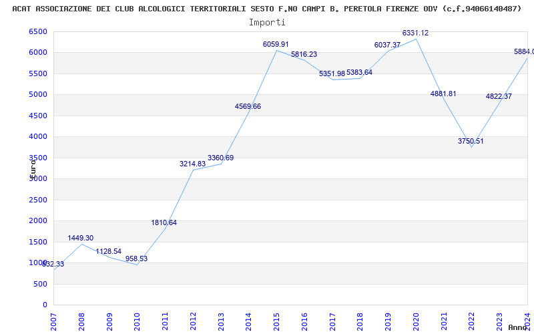The height and width of the screenshot is (334, 534).
Task: Click the x-axis year 2019
Action: click(388, 322)
